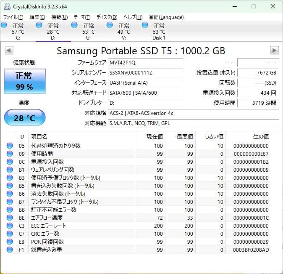The width and height of the screenshot is (283, 274).
Task: Click status icon for attribute BB row
Action: 10,210
